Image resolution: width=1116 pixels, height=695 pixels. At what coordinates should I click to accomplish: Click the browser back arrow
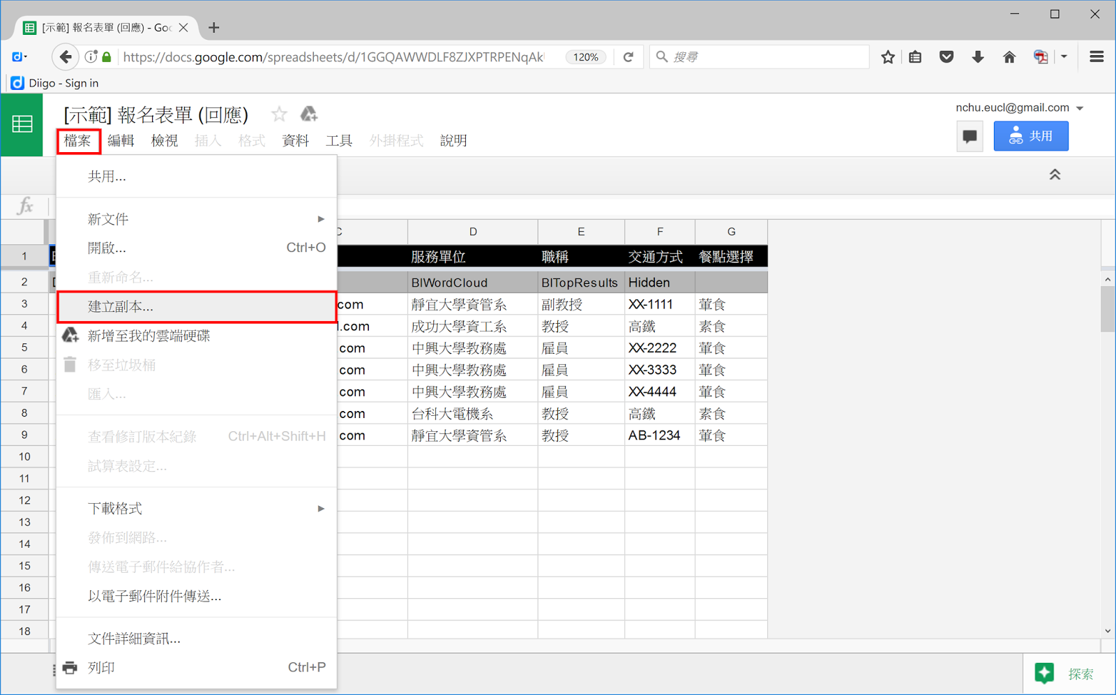(x=66, y=57)
